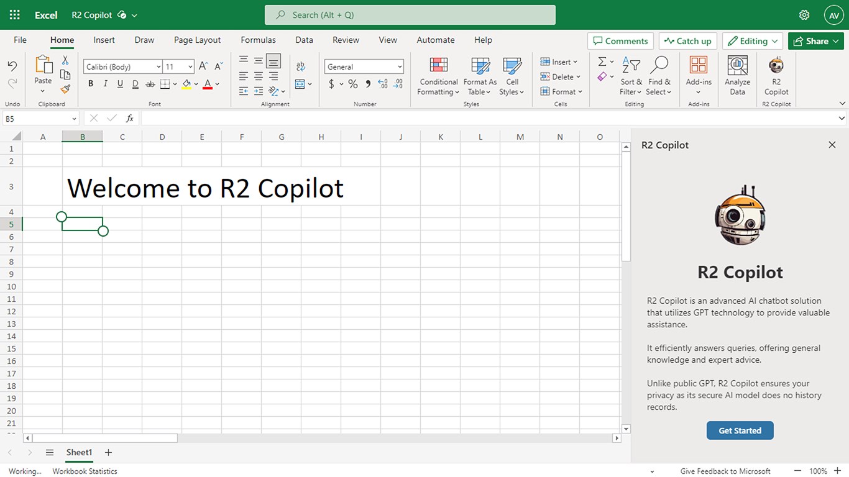Toggle italic formatting

coord(106,84)
